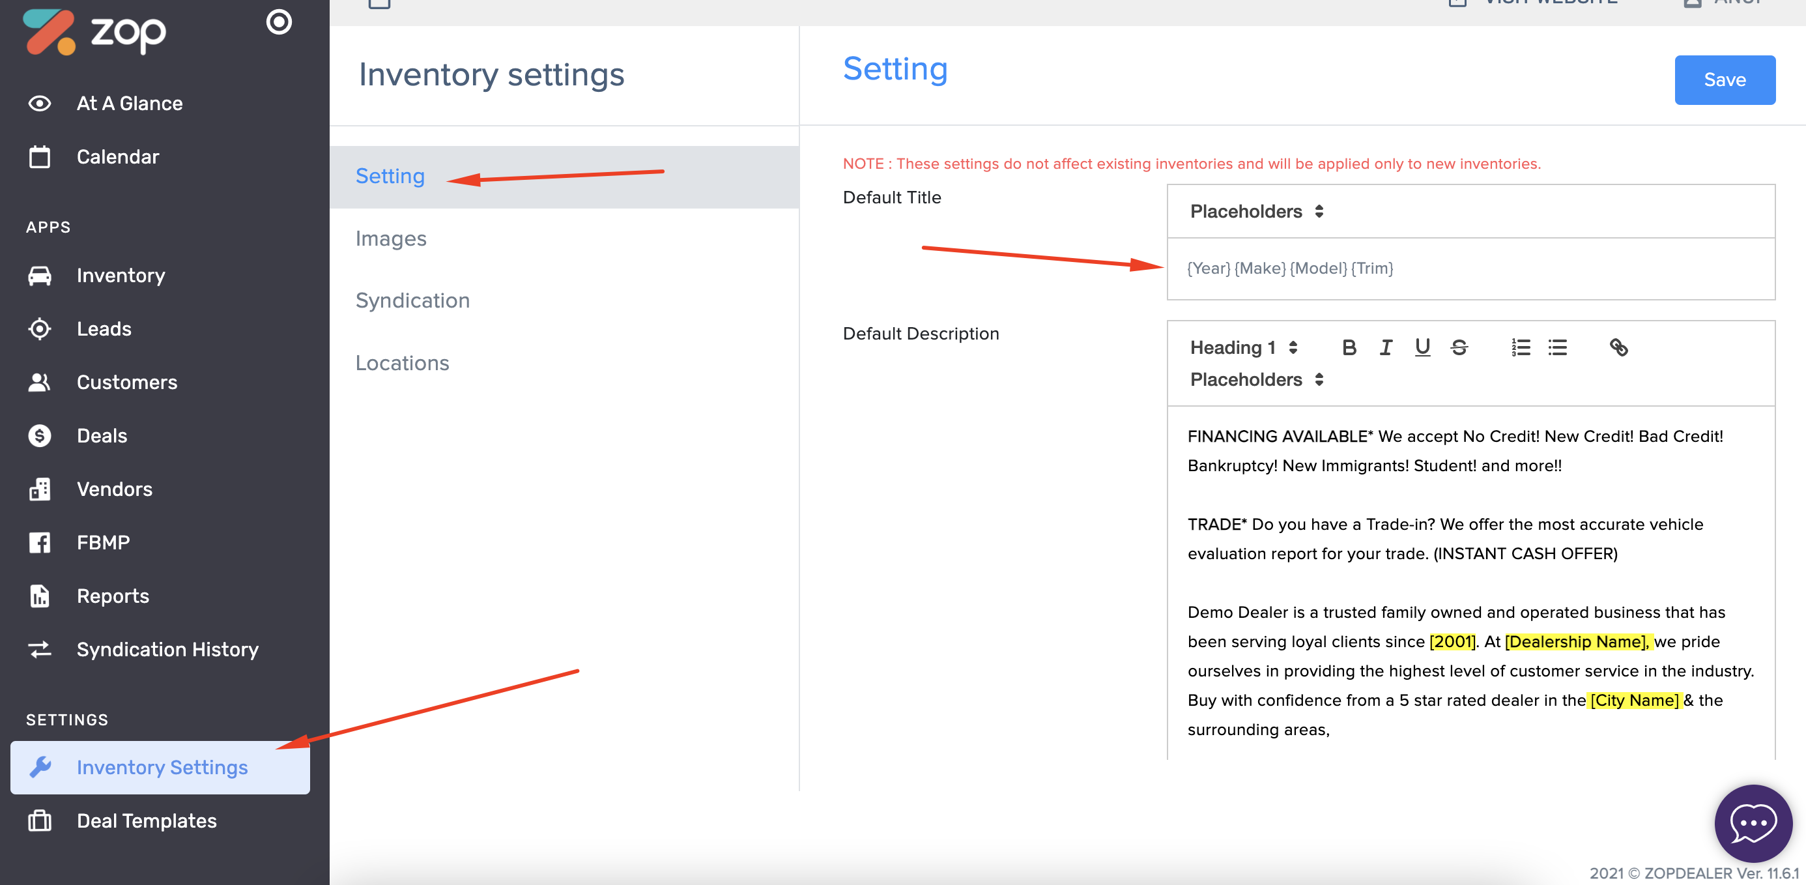Open the chat support bubble
Image resolution: width=1806 pixels, height=885 pixels.
(1753, 823)
